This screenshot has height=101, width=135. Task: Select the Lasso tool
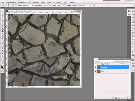(2, 16)
